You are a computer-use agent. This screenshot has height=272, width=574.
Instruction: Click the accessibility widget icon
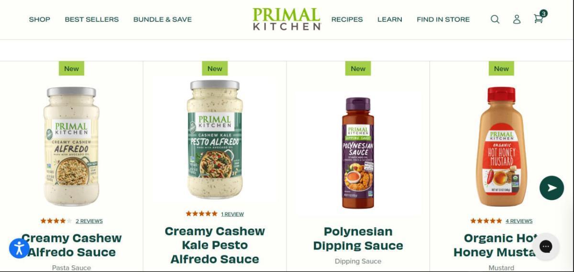19,248
